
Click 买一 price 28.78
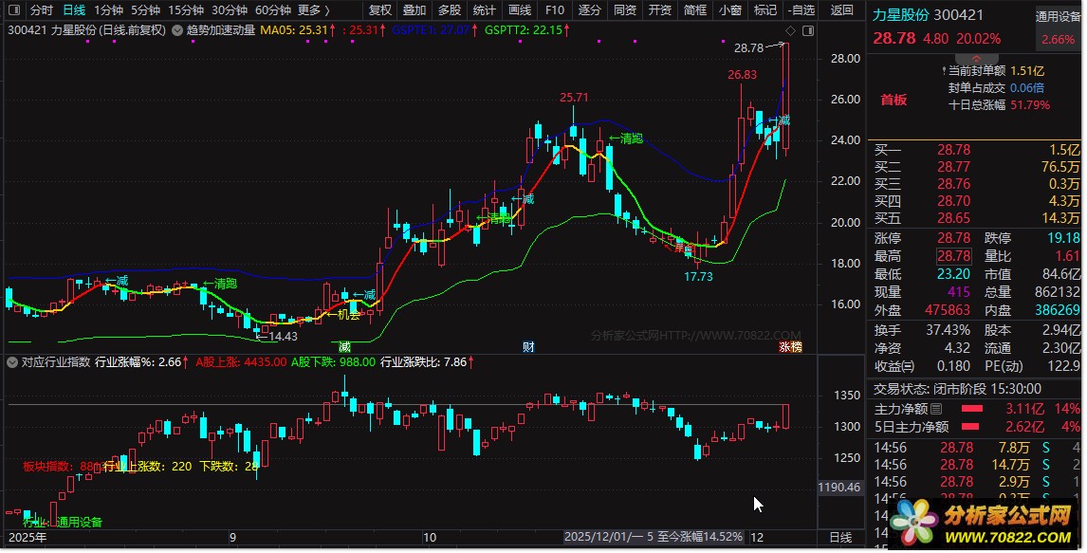[954, 150]
